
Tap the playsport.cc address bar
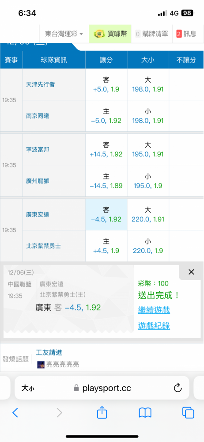coord(102,388)
